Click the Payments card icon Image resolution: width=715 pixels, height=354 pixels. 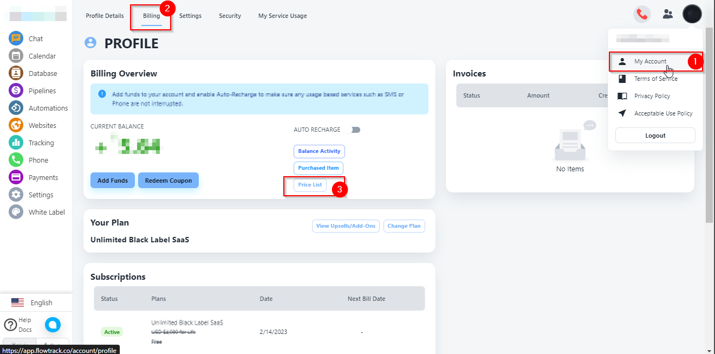pyautogui.click(x=16, y=177)
